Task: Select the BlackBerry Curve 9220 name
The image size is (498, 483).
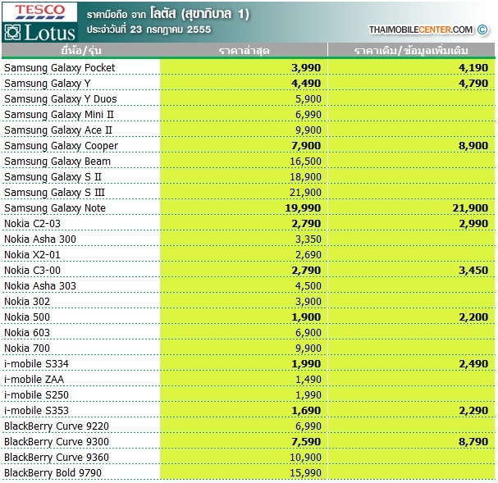Action: pyautogui.click(x=57, y=426)
